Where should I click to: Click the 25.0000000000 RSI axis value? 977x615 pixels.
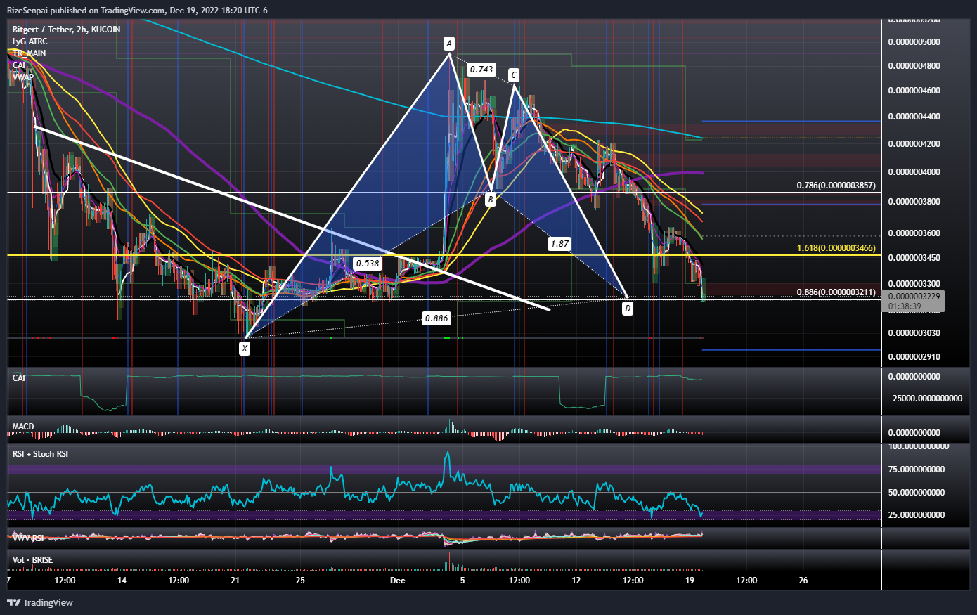point(917,515)
